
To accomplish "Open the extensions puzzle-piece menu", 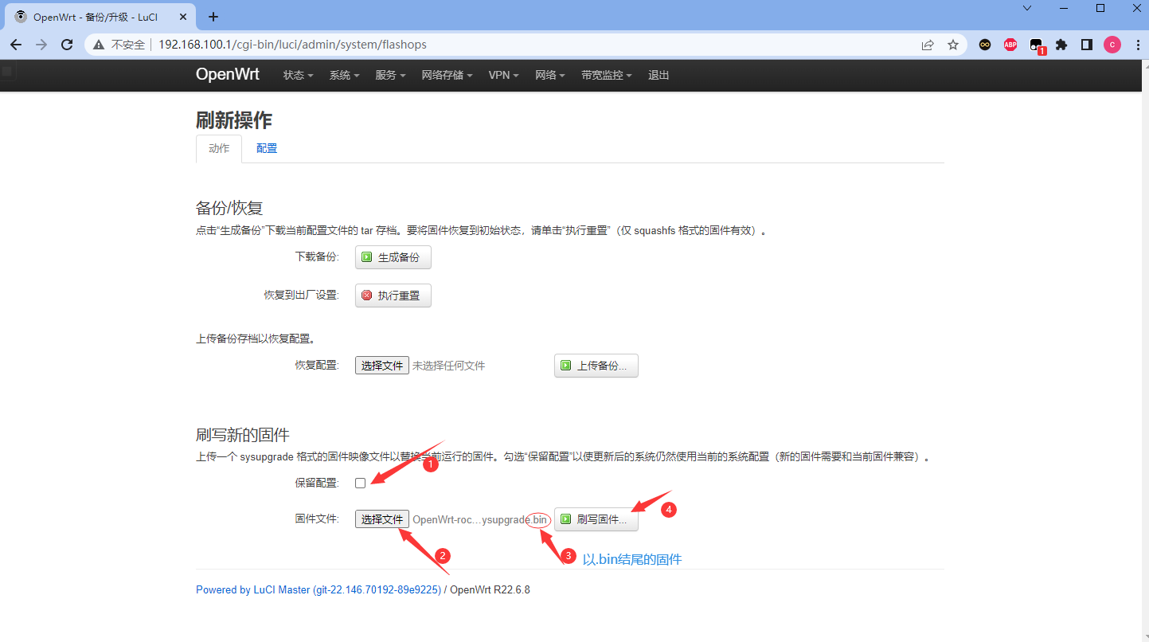I will (1061, 45).
